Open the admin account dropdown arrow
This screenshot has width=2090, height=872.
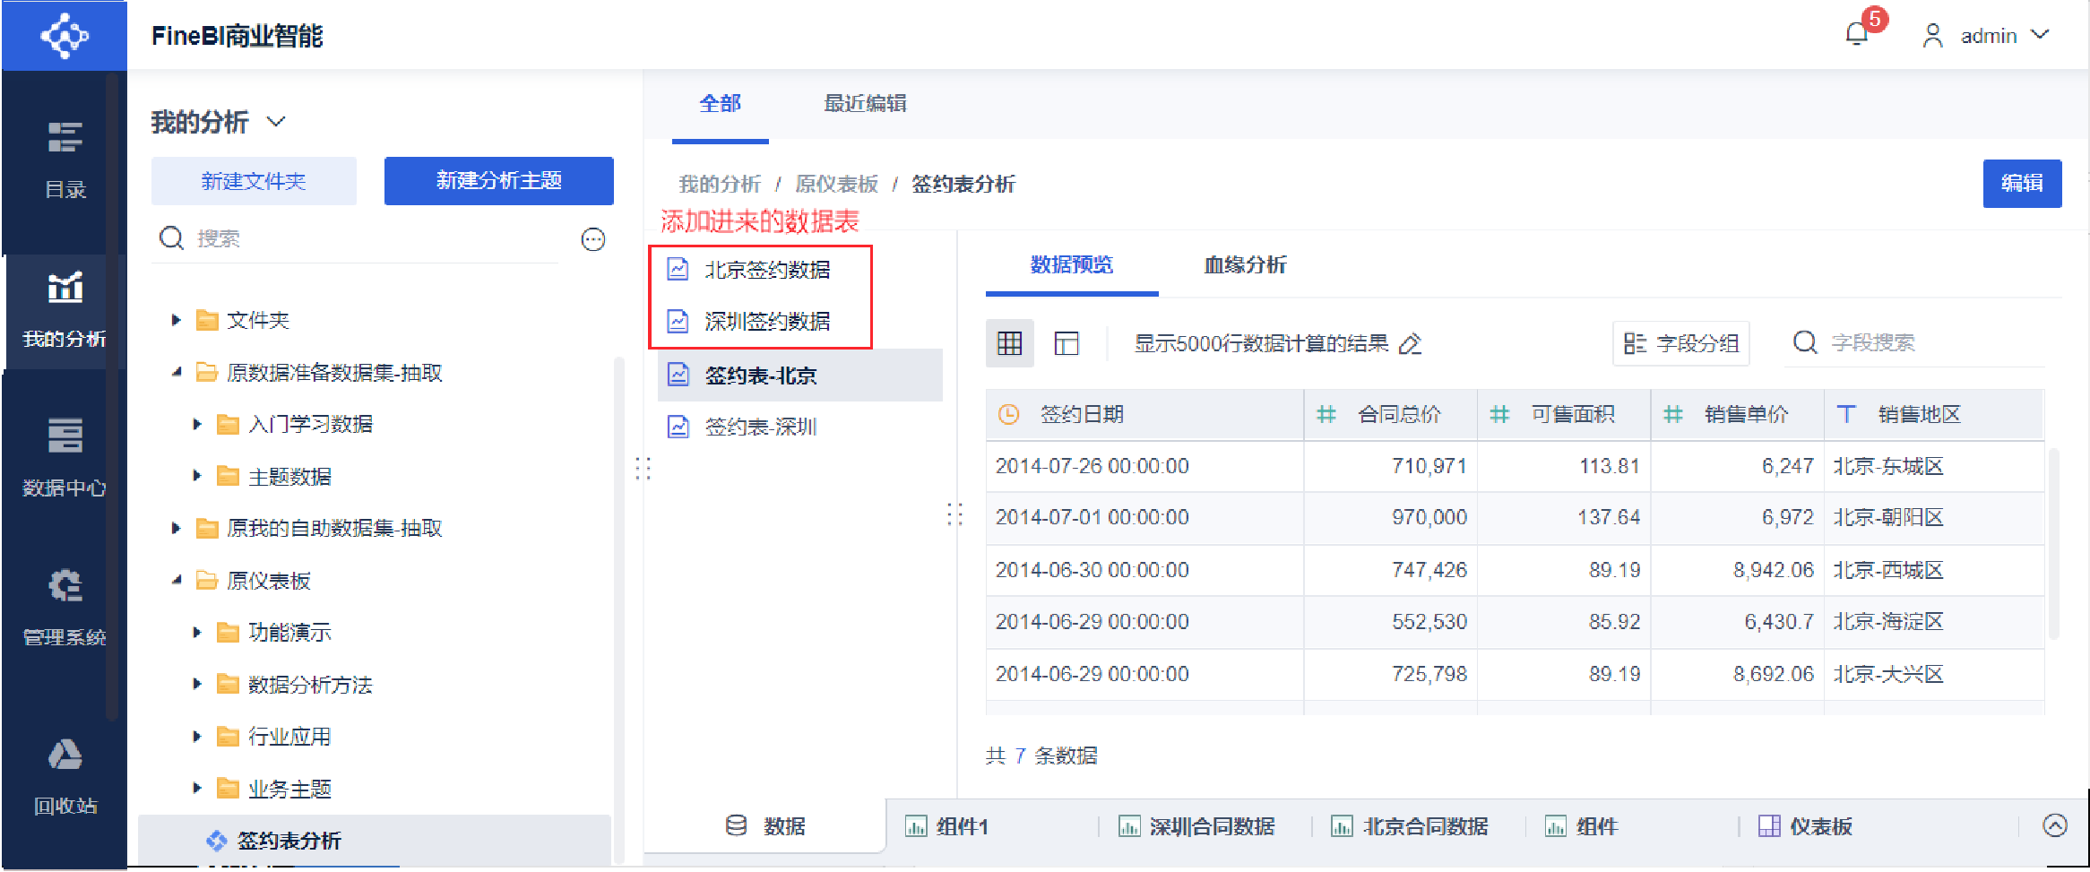point(2040,35)
